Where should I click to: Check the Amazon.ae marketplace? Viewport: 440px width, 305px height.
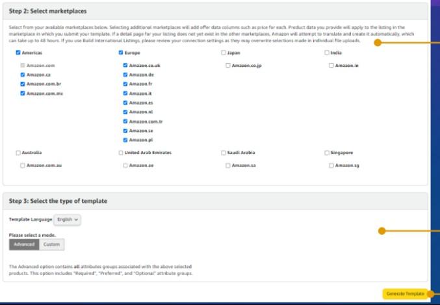click(x=125, y=165)
